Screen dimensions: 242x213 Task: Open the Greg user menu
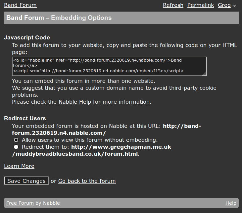tap(224, 5)
